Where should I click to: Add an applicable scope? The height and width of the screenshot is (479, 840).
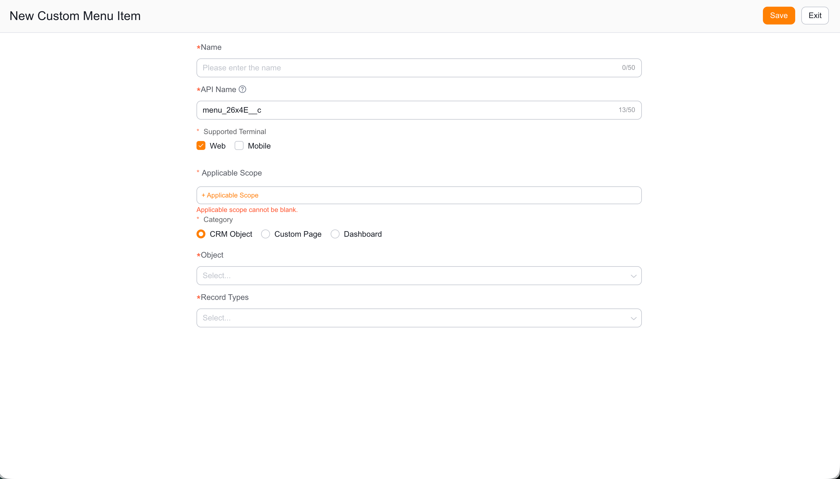tap(230, 195)
